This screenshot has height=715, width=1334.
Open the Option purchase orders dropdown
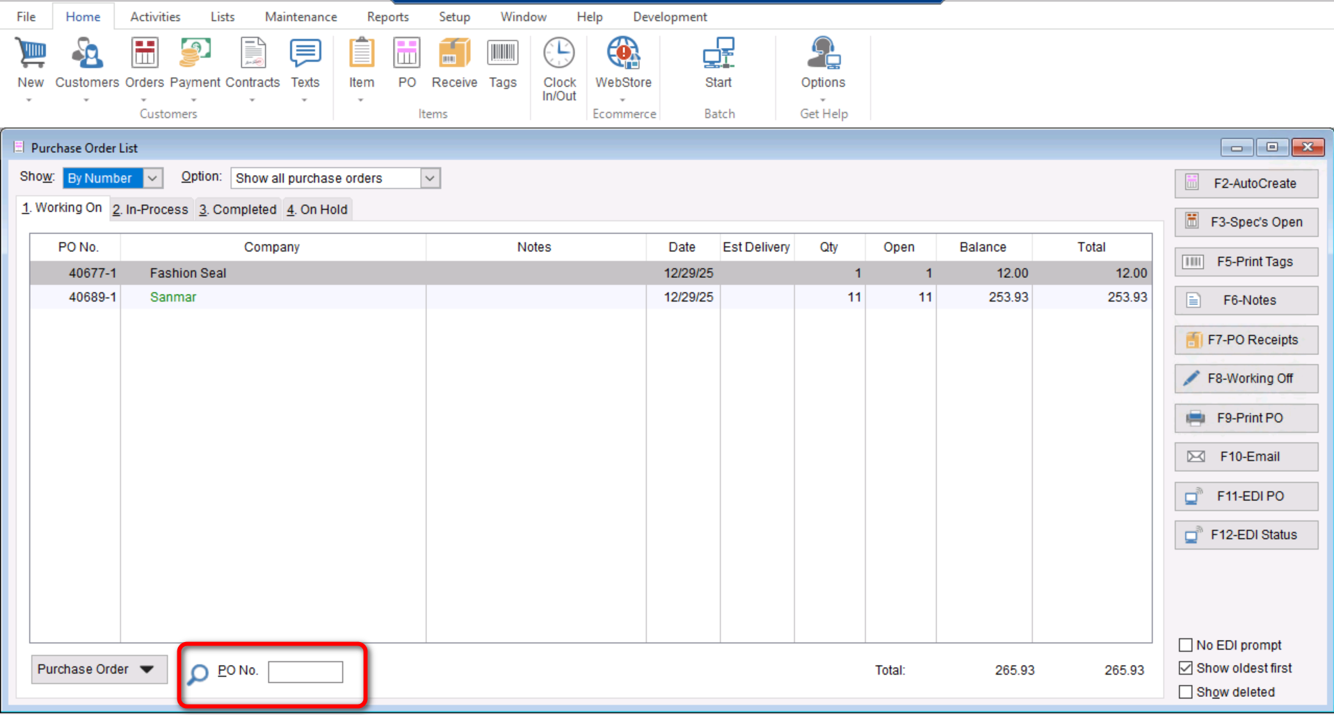(430, 179)
